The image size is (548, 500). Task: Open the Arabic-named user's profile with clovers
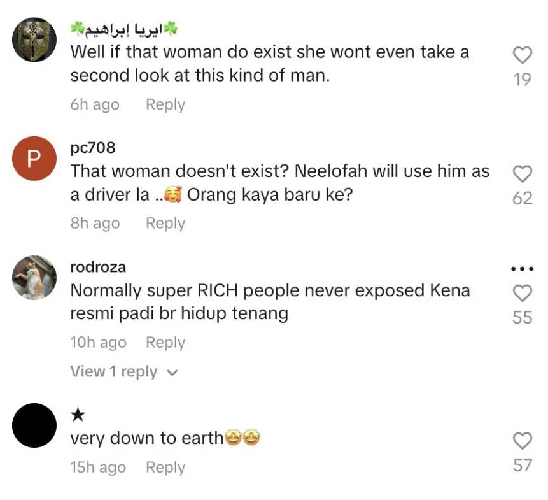point(123,29)
